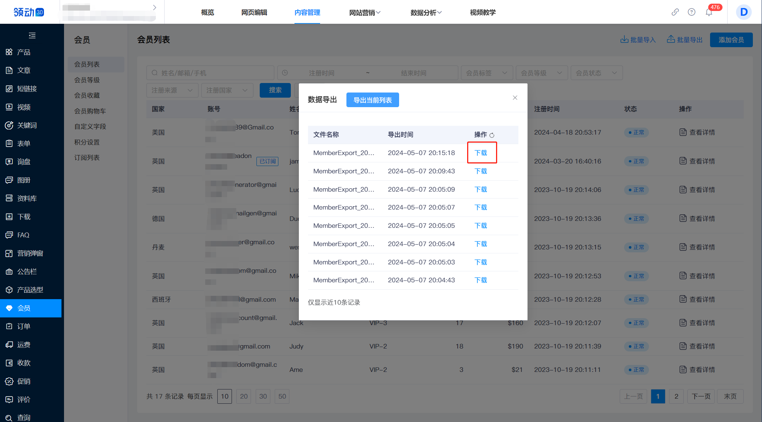
Task: Open the notification bell showing 476
Action: pos(709,12)
